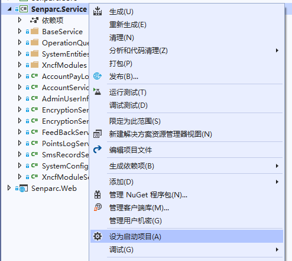This screenshot has width=292, height=261.
Task: Select the FeedBackServ file label
Action: click(x=66, y=132)
